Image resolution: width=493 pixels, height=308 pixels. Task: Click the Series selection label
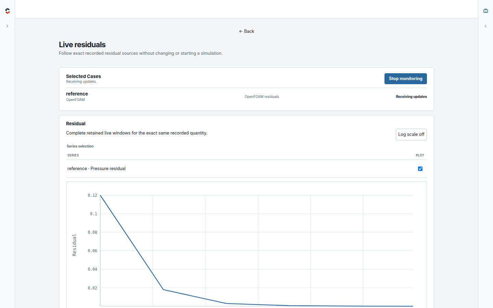(x=80, y=146)
